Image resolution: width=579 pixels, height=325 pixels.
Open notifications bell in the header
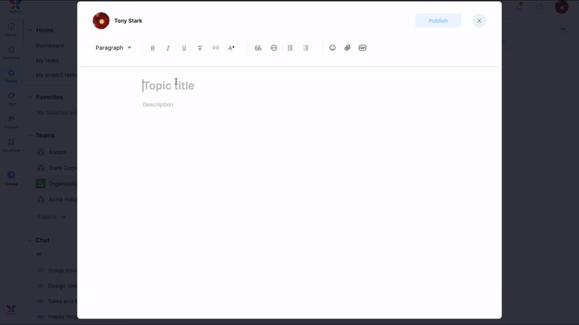click(x=520, y=6)
